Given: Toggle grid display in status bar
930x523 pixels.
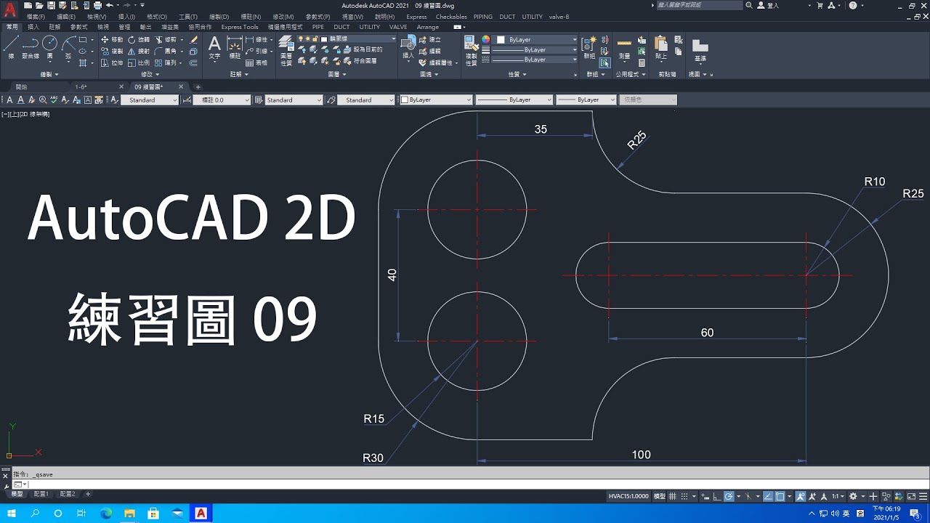Looking at the screenshot, I should [x=673, y=496].
